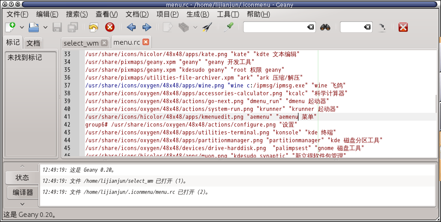Click the Jump to line arrow icon
441x222 pixels.
pyautogui.click(x=382, y=27)
